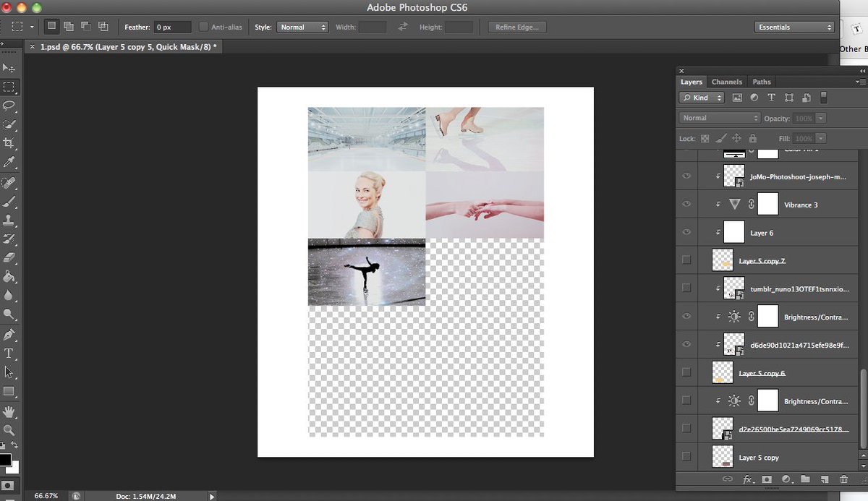Select the Horizontal Type tool
The height and width of the screenshot is (501, 868).
tap(9, 354)
